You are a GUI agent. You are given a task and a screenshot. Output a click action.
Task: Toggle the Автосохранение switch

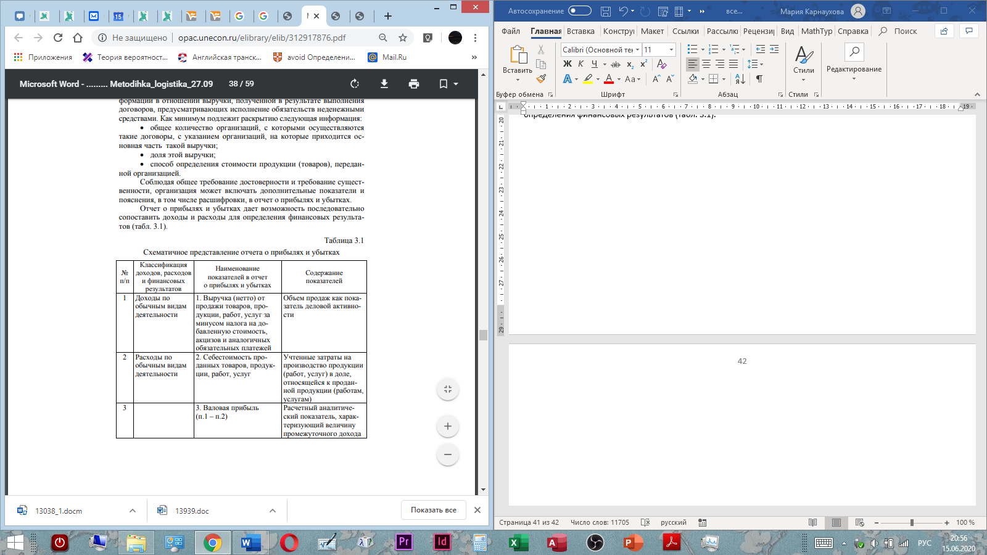tap(579, 11)
